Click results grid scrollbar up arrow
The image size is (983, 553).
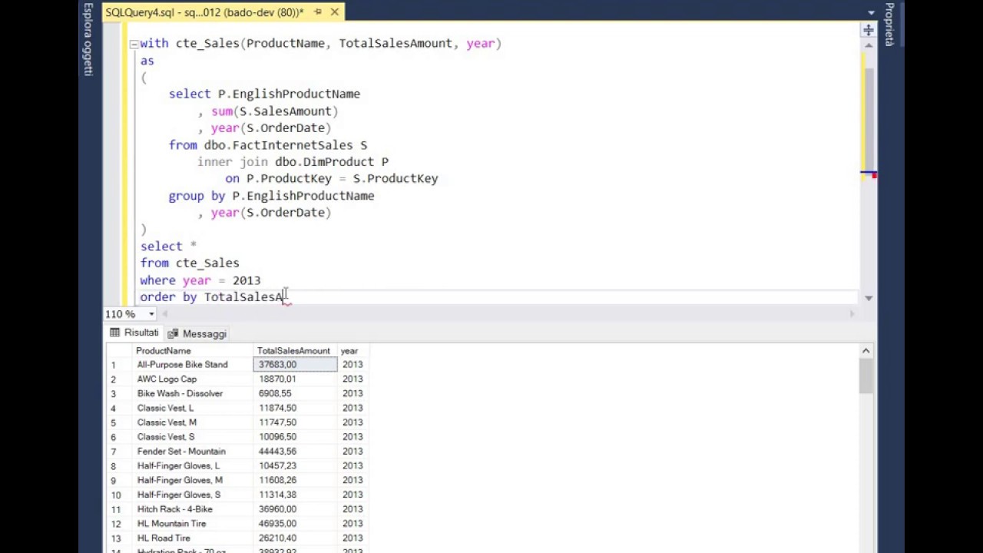(x=866, y=351)
